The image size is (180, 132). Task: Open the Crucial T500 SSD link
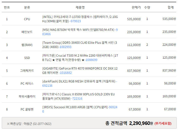(80, 58)
